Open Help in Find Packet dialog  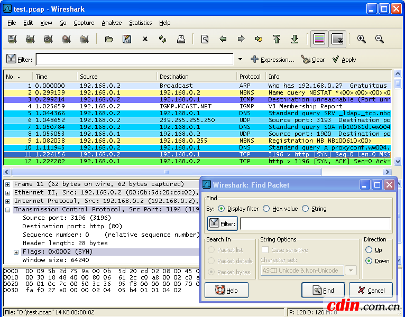pyautogui.click(x=226, y=290)
